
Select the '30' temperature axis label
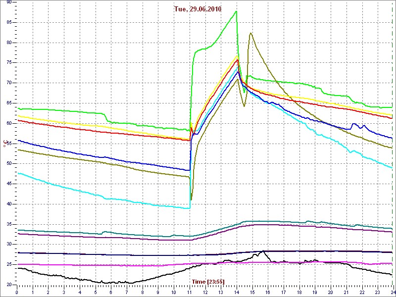point(9,245)
